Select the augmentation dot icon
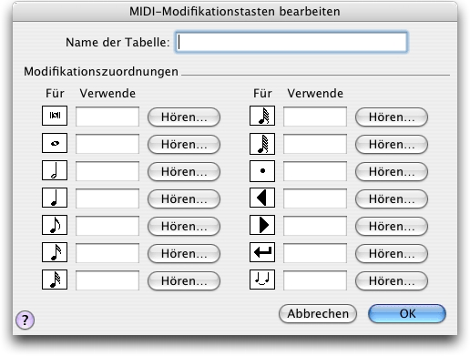This screenshot has width=470, height=356. (x=262, y=171)
